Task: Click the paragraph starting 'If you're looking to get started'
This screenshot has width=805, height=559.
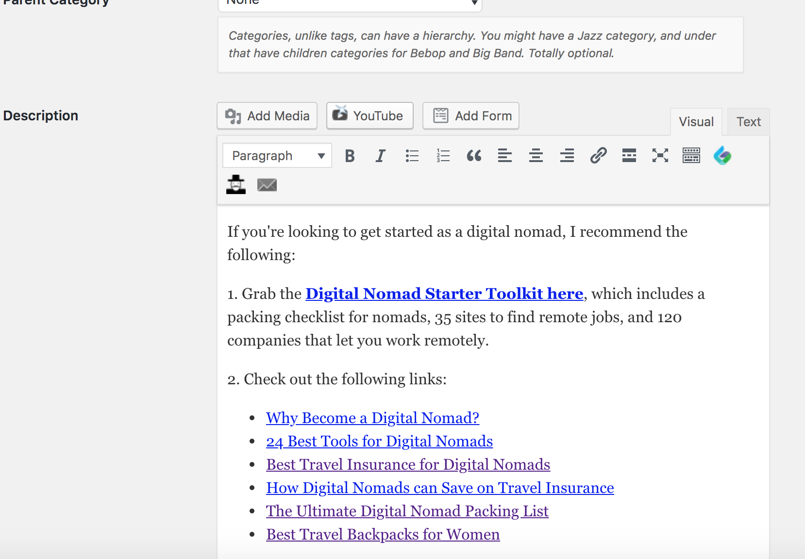Action: click(457, 243)
